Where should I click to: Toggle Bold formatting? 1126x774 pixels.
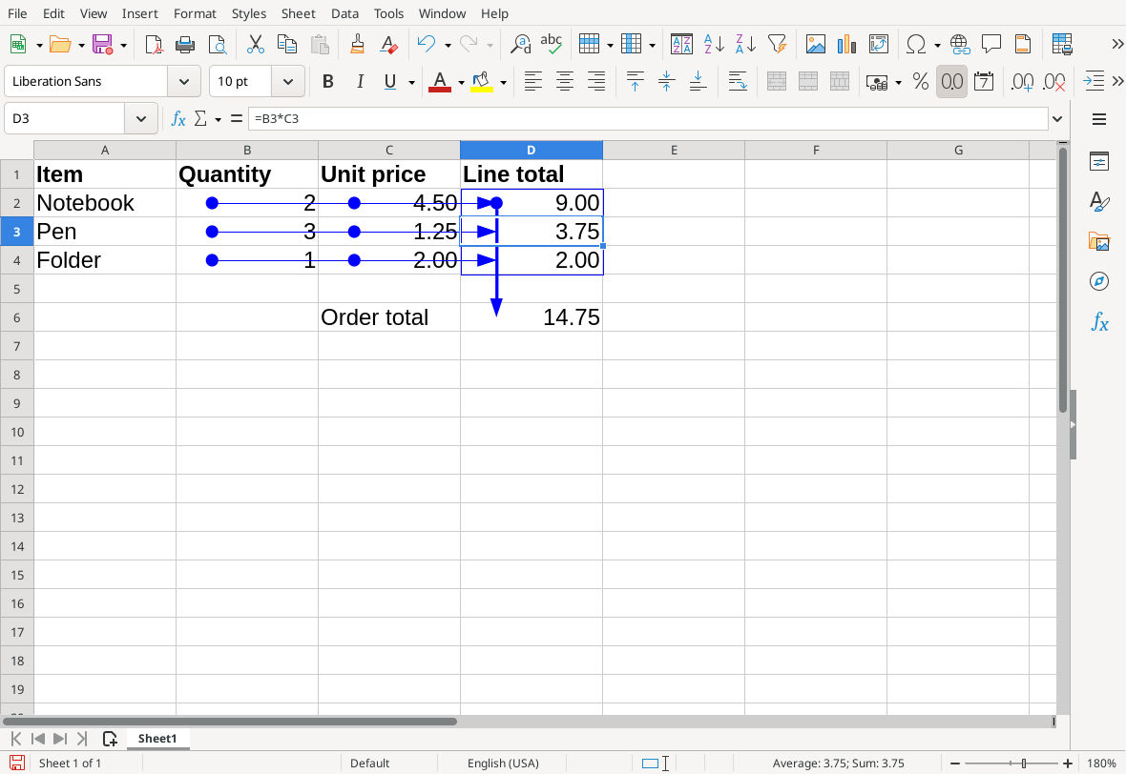tap(328, 82)
